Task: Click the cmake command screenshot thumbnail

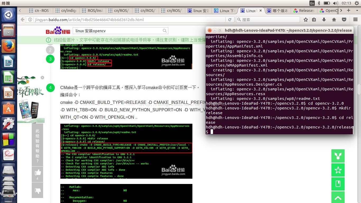Action: point(126,151)
